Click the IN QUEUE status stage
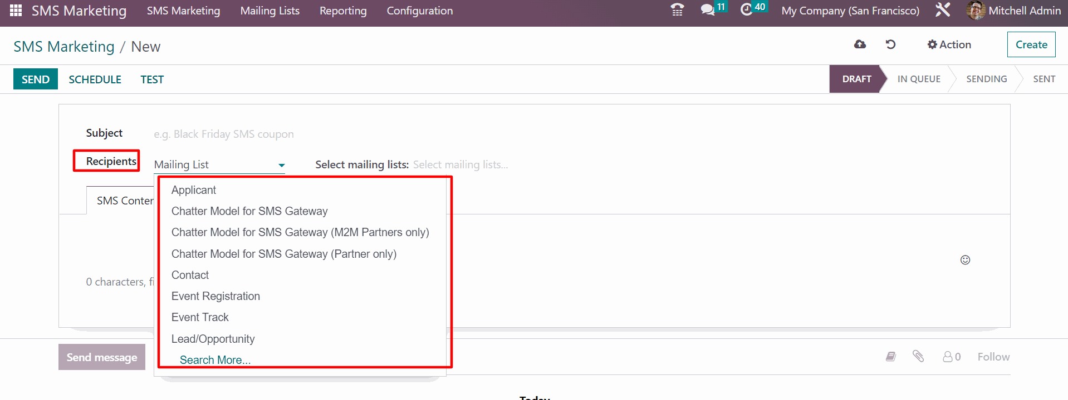Screen dimensions: 1068x400 pos(919,79)
